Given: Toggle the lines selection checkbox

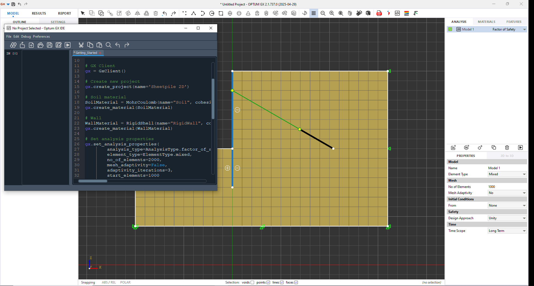Looking at the screenshot, I should pos(282,282).
